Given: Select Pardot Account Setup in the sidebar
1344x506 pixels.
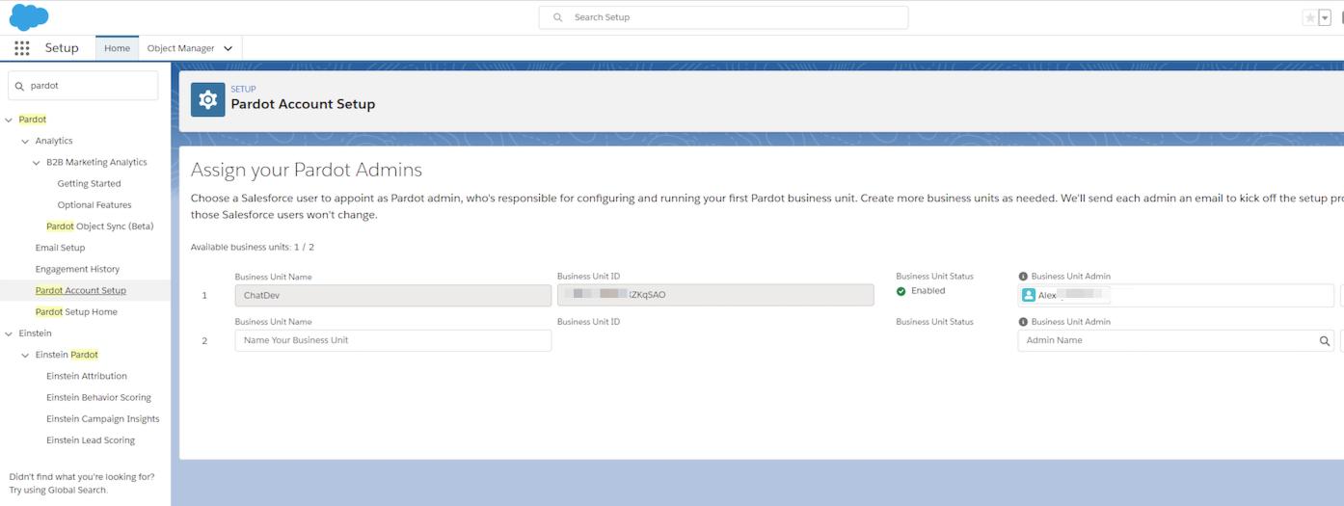Looking at the screenshot, I should click(80, 290).
